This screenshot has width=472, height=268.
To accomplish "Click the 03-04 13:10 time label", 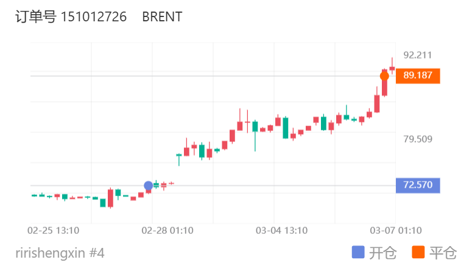I will pyautogui.click(x=281, y=230).
